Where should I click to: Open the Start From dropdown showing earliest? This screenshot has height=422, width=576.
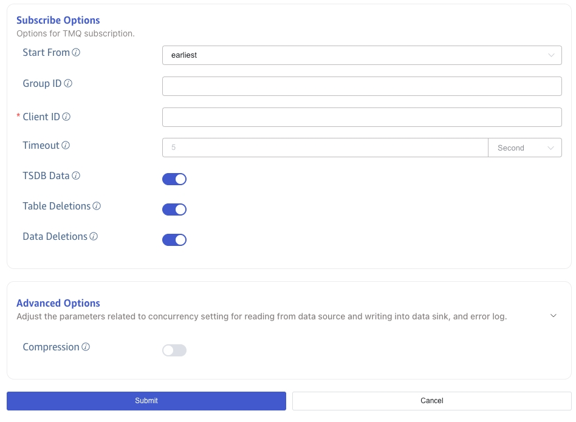362,55
